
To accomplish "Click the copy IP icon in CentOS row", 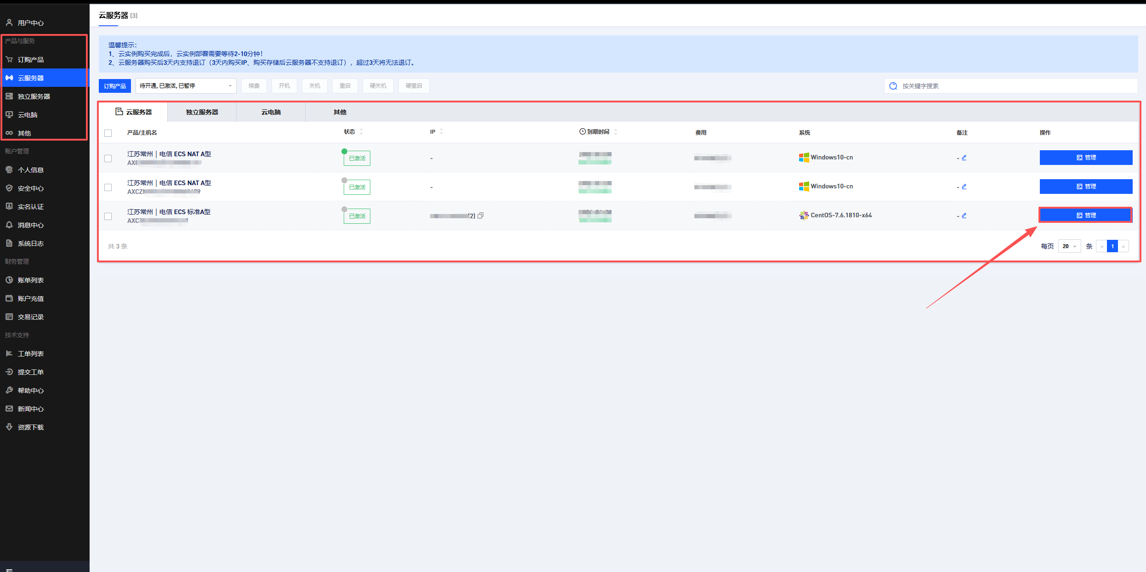I will click(x=481, y=215).
